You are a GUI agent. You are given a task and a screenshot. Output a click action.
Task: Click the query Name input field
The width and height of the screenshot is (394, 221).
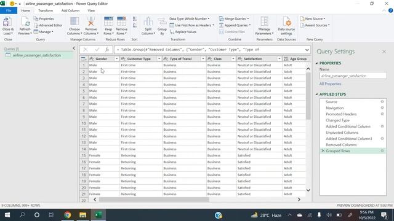pyautogui.click(x=353, y=76)
